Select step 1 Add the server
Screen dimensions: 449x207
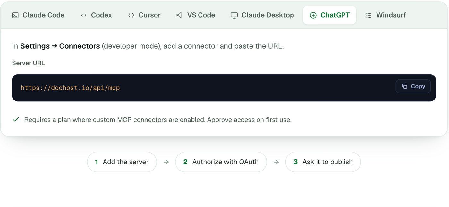click(122, 162)
